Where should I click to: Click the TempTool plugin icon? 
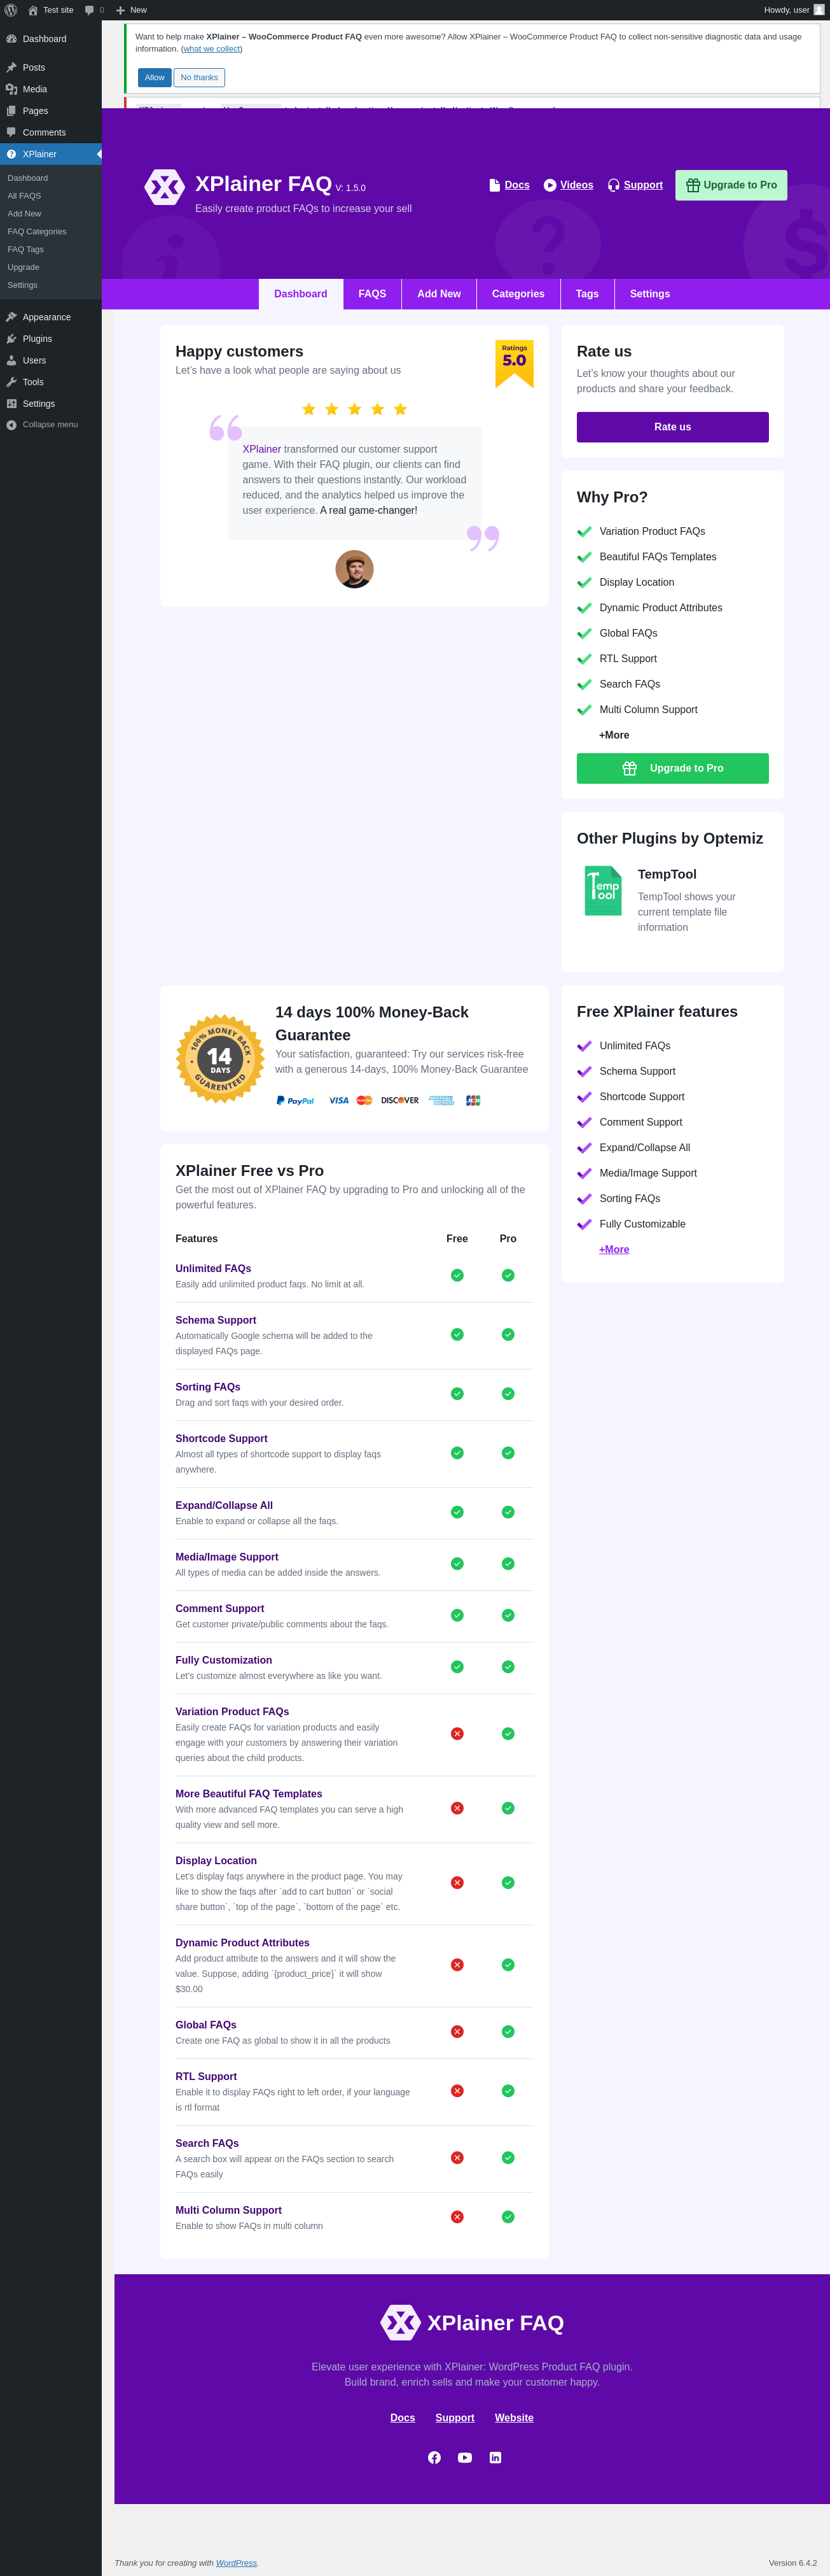604,890
